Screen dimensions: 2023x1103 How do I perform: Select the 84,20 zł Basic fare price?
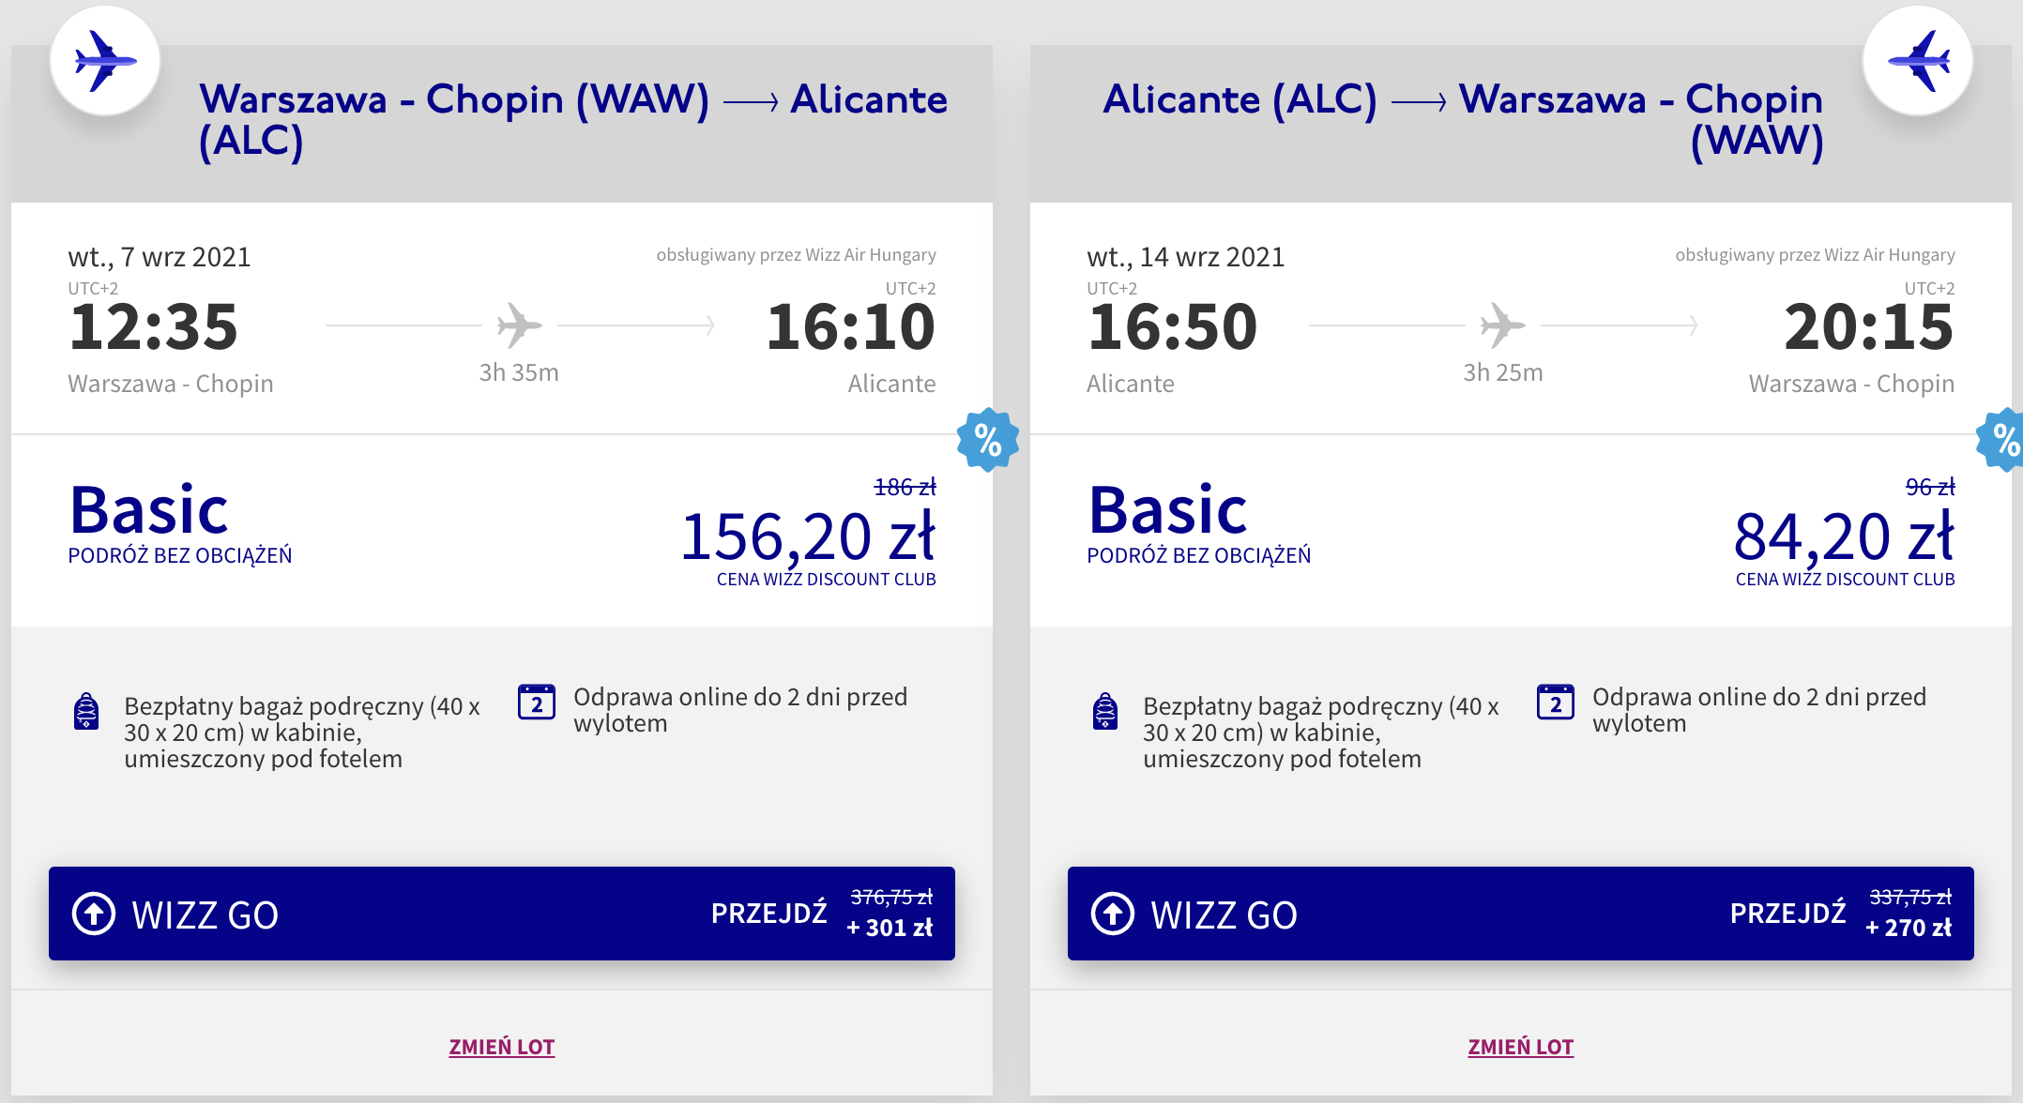1845,536
